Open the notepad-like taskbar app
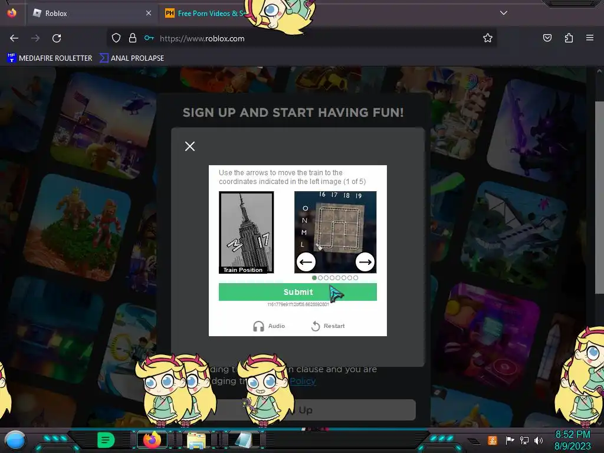 (x=243, y=441)
